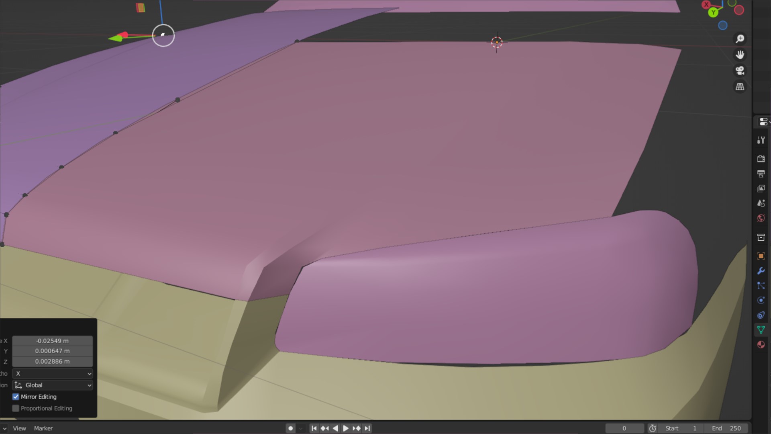The height and width of the screenshot is (434, 771).
Task: Click the Move X value field
Action: [53, 341]
